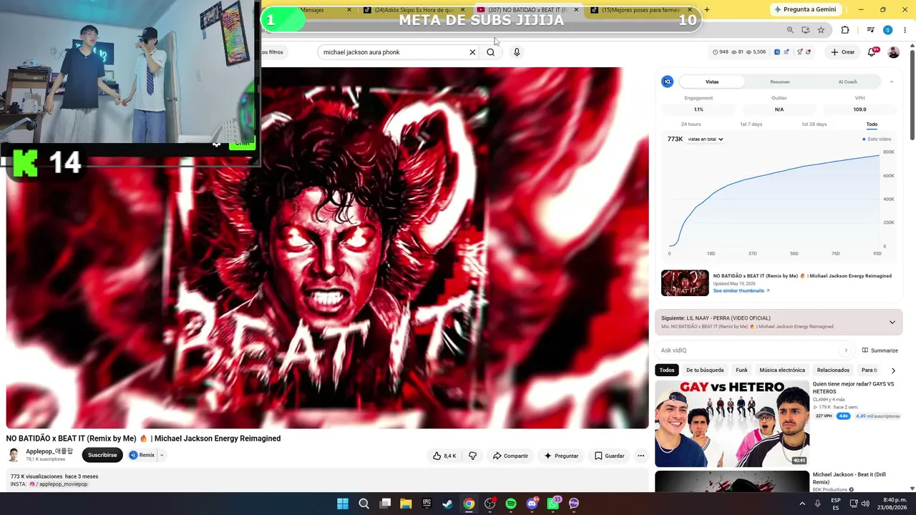The width and height of the screenshot is (916, 515).
Task: Collapse the vidIQ stats panel chevron
Action: 891,82
